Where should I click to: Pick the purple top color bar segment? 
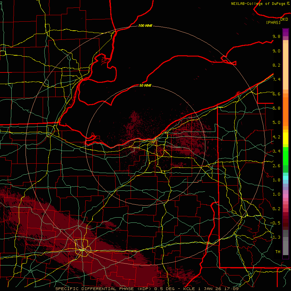coord(286,32)
